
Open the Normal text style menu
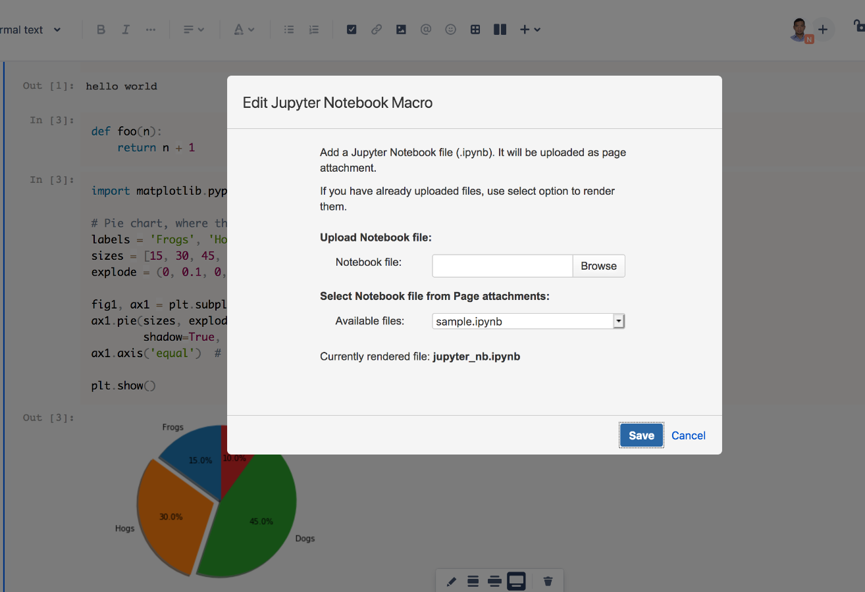(32, 29)
